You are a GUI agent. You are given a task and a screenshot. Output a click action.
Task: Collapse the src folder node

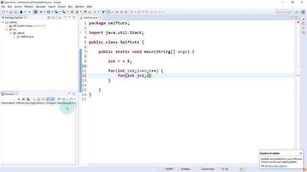click(7, 30)
